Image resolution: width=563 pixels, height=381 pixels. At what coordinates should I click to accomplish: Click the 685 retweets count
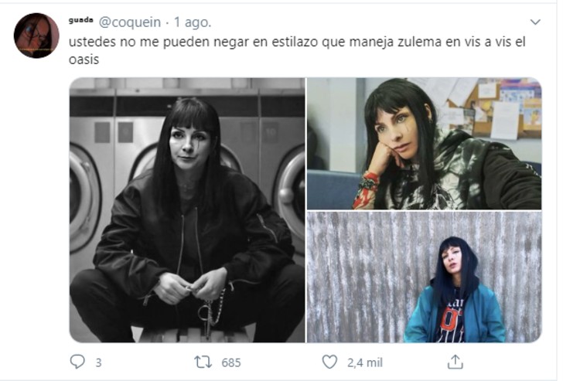231,362
